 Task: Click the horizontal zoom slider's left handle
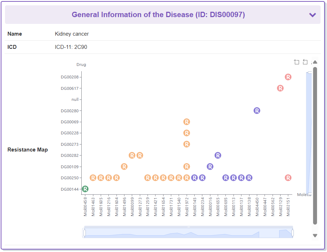[x=85, y=233]
